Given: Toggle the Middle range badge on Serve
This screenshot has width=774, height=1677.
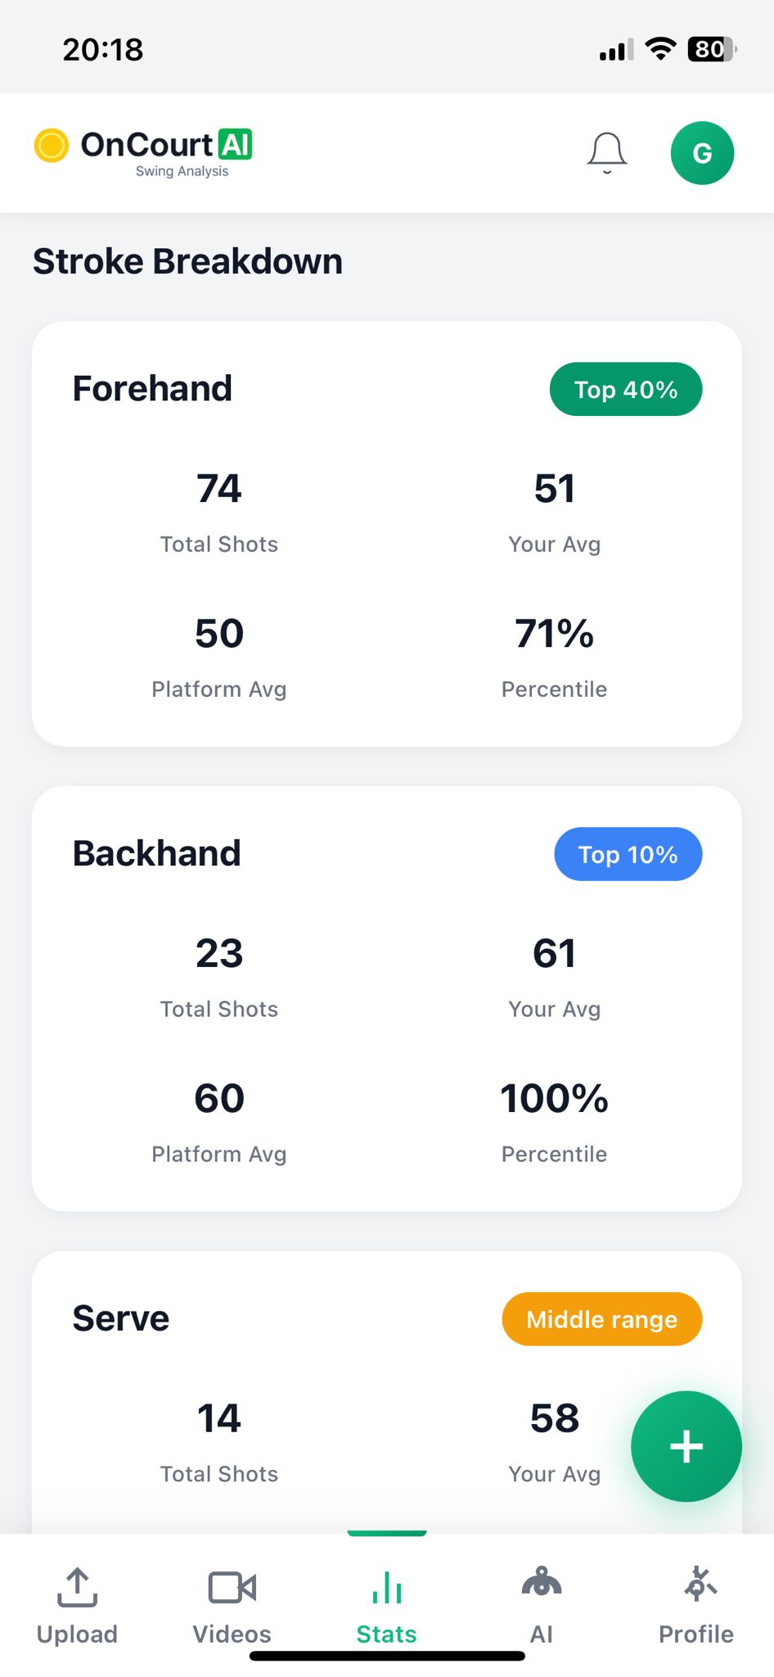Looking at the screenshot, I should [601, 1318].
